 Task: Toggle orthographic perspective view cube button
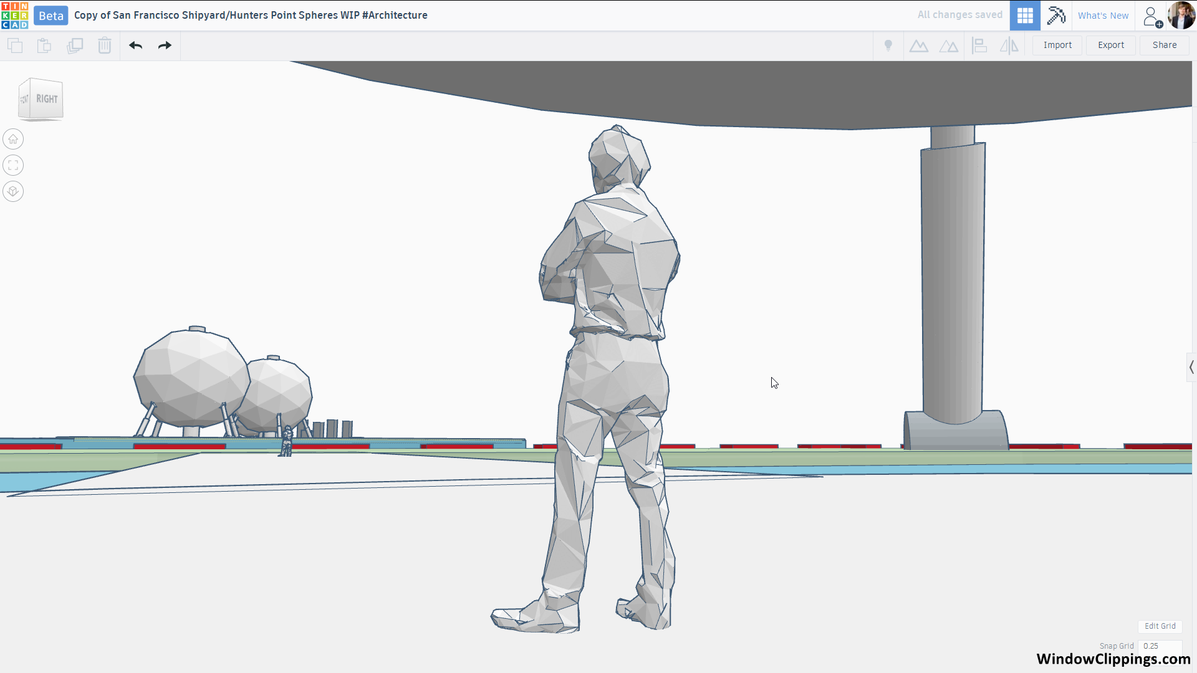coord(13,191)
